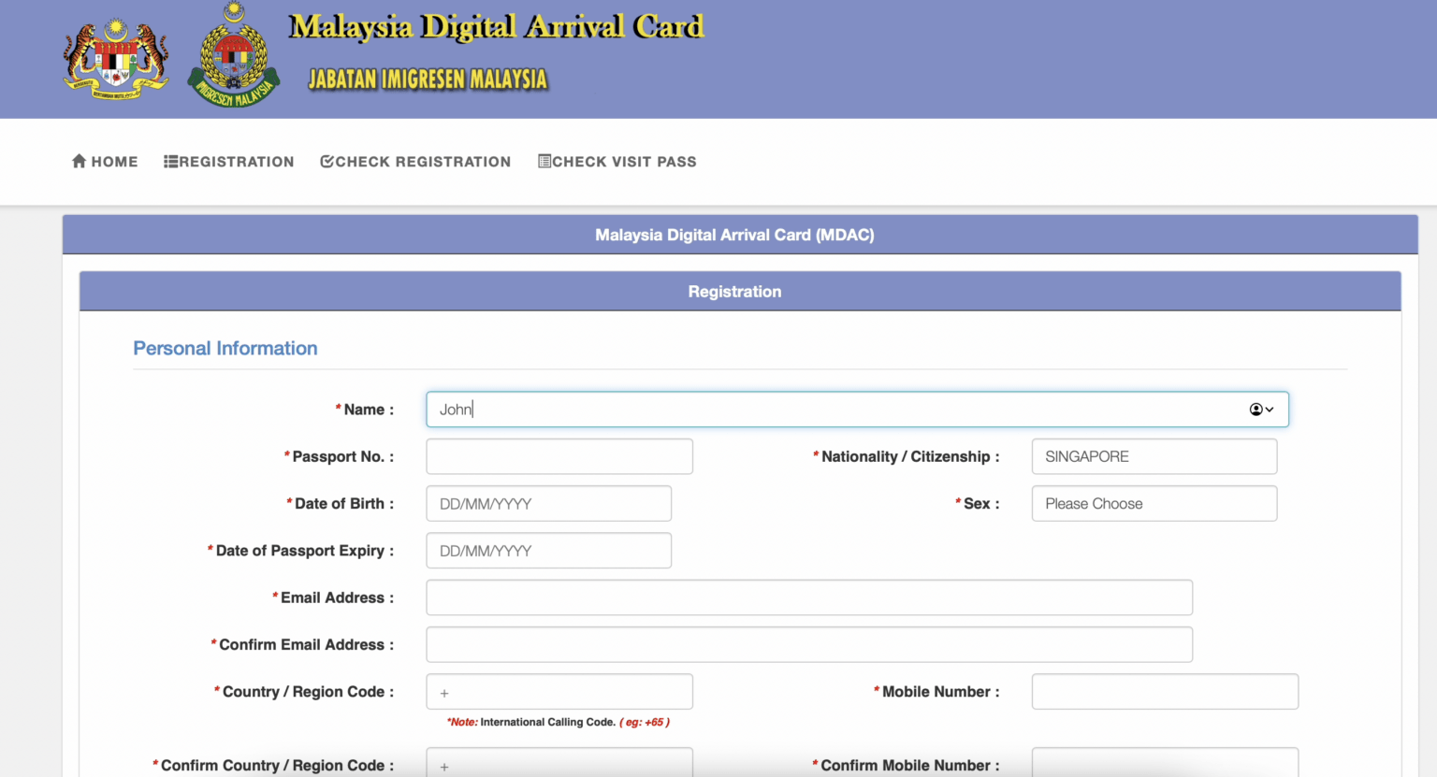Open the Nationality / Citizenship dropdown
This screenshot has width=1437, height=777.
coord(1154,456)
